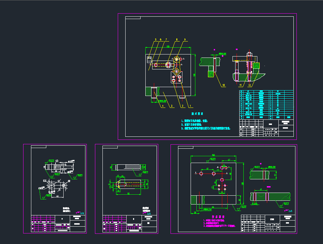
Task: Select part callout number 10
Action: pos(224,85)
